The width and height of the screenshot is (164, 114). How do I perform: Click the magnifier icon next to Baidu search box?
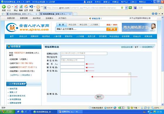(x=161, y=8)
